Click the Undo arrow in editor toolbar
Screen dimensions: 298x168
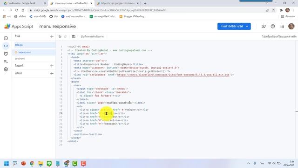point(60,36)
